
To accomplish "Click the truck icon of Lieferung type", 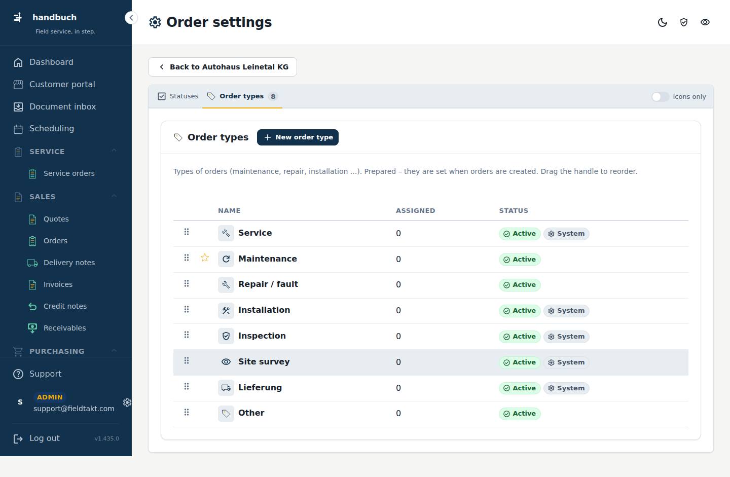I will (x=226, y=388).
